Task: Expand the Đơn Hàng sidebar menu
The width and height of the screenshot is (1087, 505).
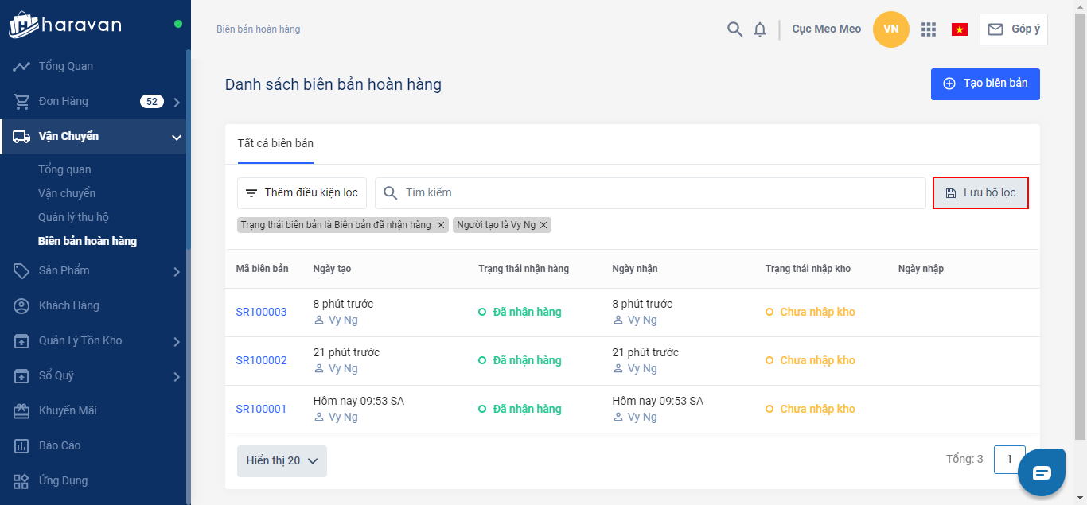Action: 177,102
